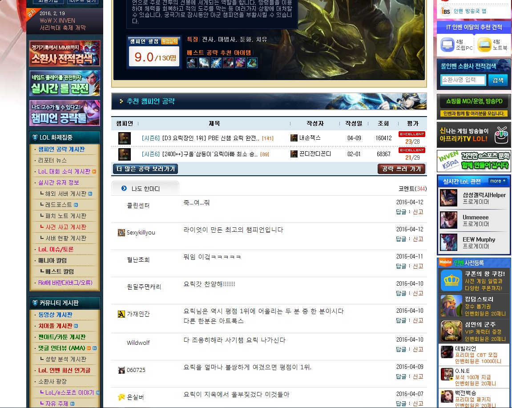Open LoL 인벤 최신 인기글 in sidebar
Screen dimensions: 512x408
(65, 371)
